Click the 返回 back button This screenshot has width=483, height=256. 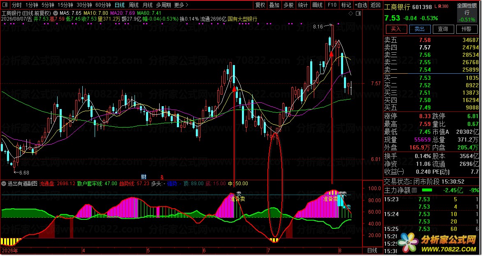376,5
